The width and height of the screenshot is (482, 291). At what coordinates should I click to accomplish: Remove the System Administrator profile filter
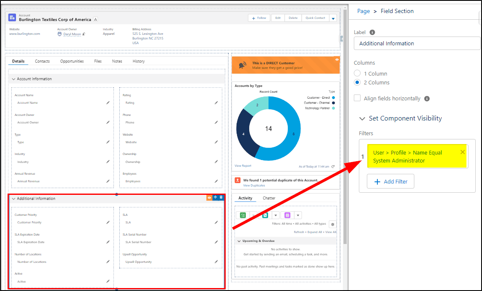[463, 152]
